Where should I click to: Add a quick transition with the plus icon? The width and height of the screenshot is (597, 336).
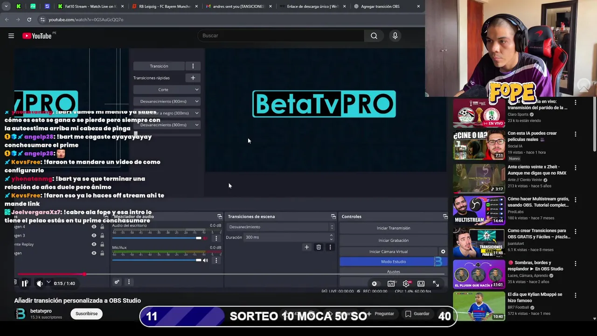193,78
